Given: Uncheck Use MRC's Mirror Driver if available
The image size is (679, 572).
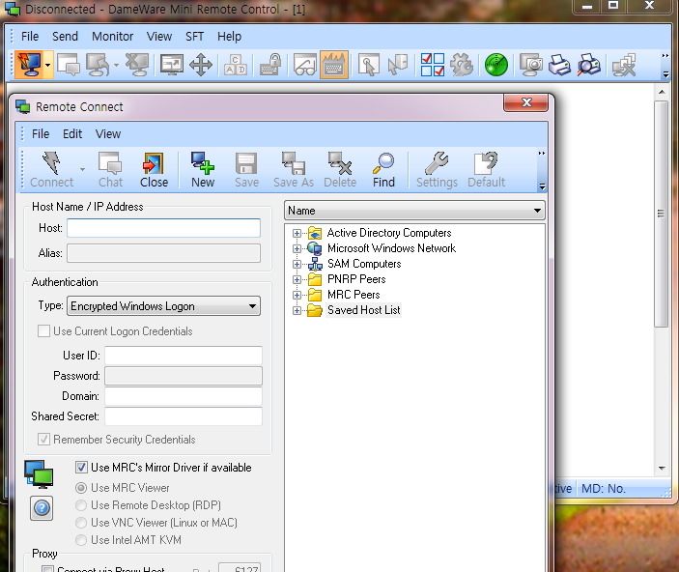Looking at the screenshot, I should (x=81, y=467).
